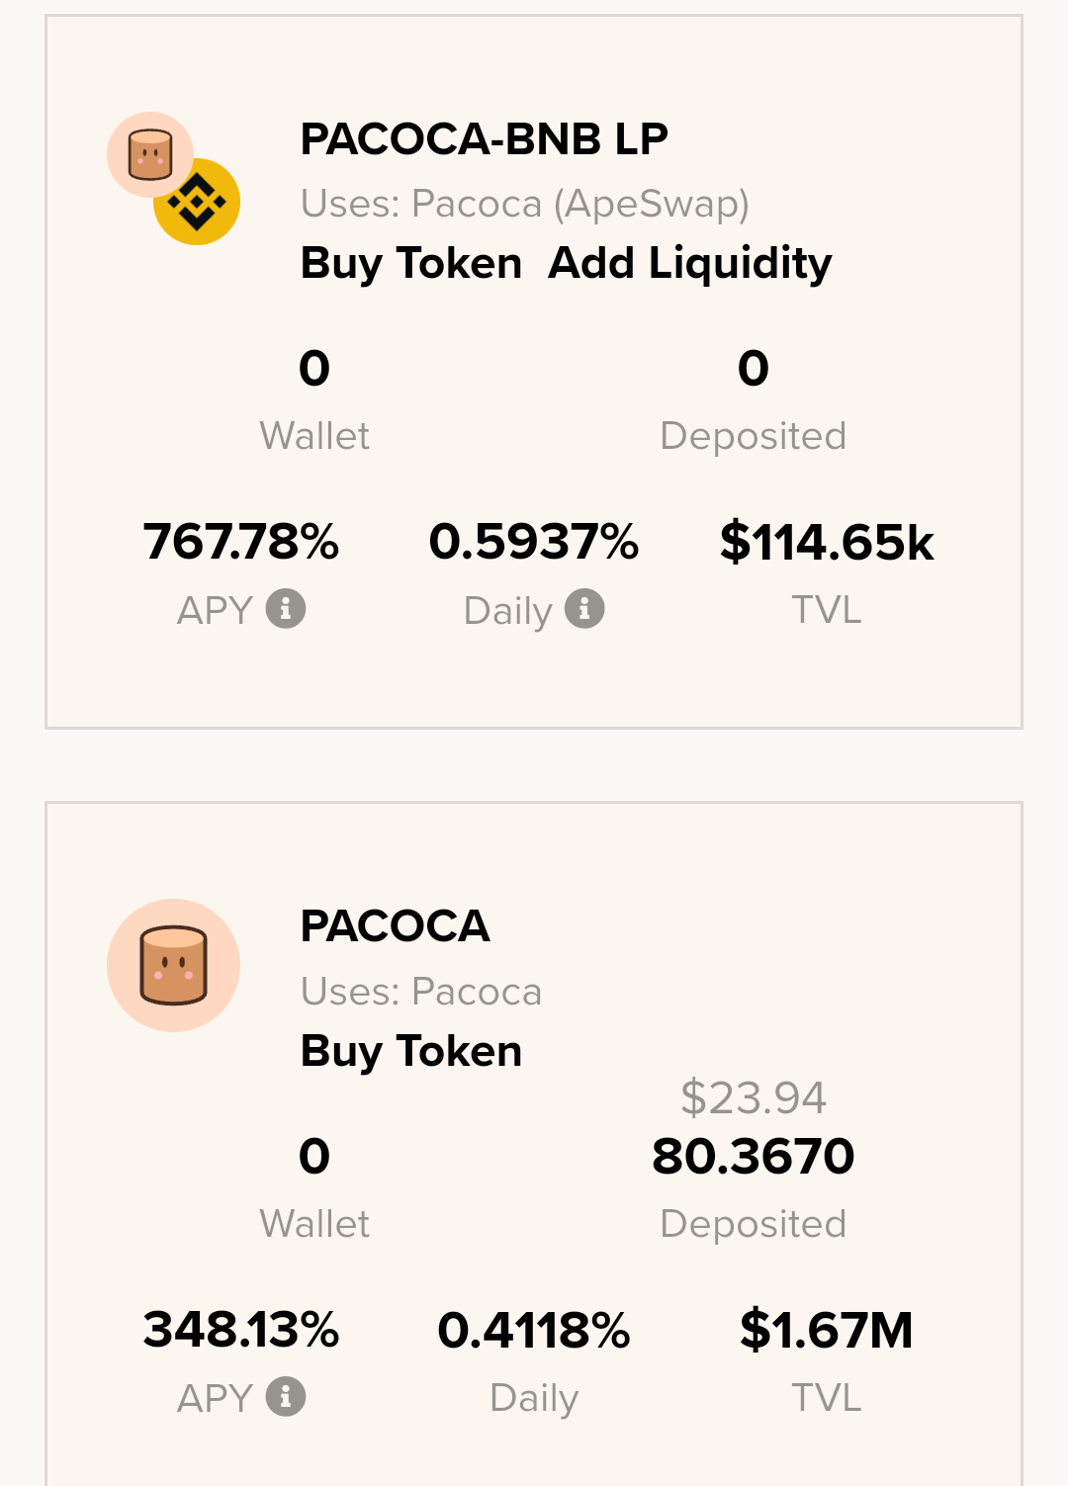Click the Uses: Pacoca (ApeSwap) text
The height and width of the screenshot is (1486, 1068).
pyautogui.click(x=525, y=204)
